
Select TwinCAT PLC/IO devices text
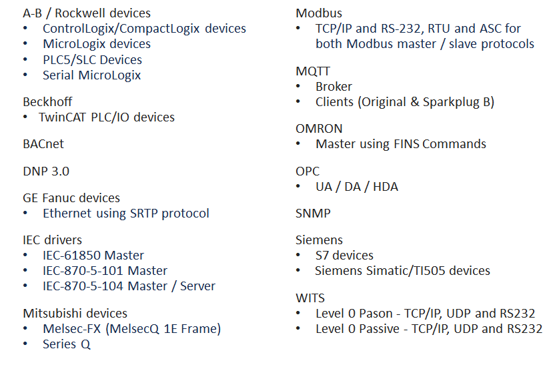coord(107,117)
